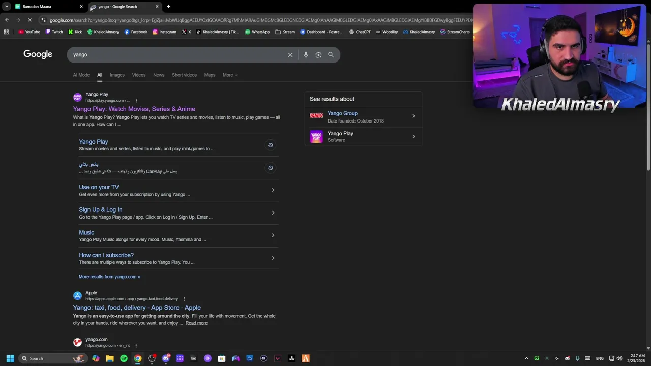Open tab search dropdown arrow
This screenshot has height=366, width=651.
click(6, 7)
